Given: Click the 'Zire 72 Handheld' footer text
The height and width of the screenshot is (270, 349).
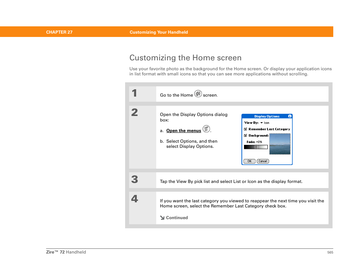Looking at the screenshot, I should click(x=66, y=252).
